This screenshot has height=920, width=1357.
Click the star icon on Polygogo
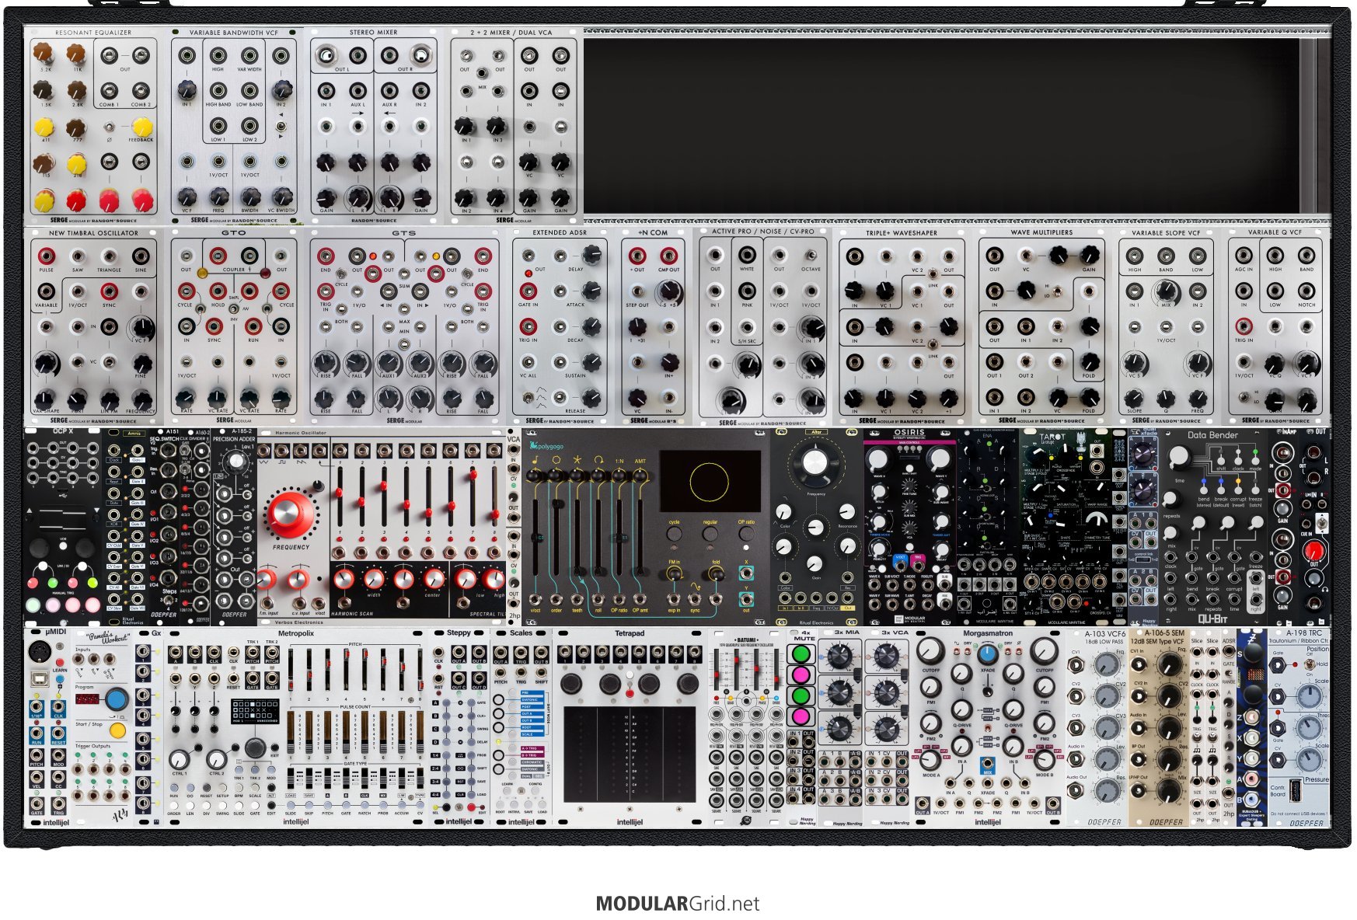(x=577, y=460)
